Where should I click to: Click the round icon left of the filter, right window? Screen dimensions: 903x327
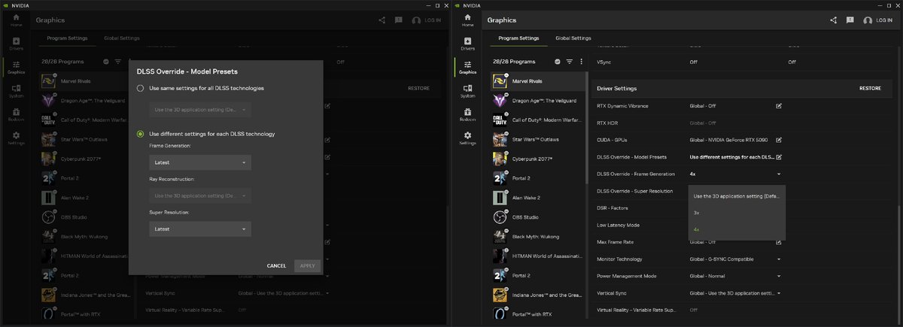[557, 61]
